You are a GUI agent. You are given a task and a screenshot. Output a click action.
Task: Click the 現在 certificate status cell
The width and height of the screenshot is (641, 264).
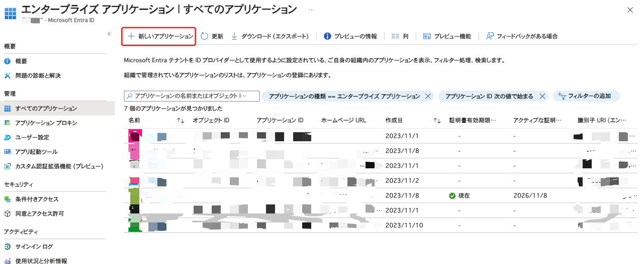[464, 196]
